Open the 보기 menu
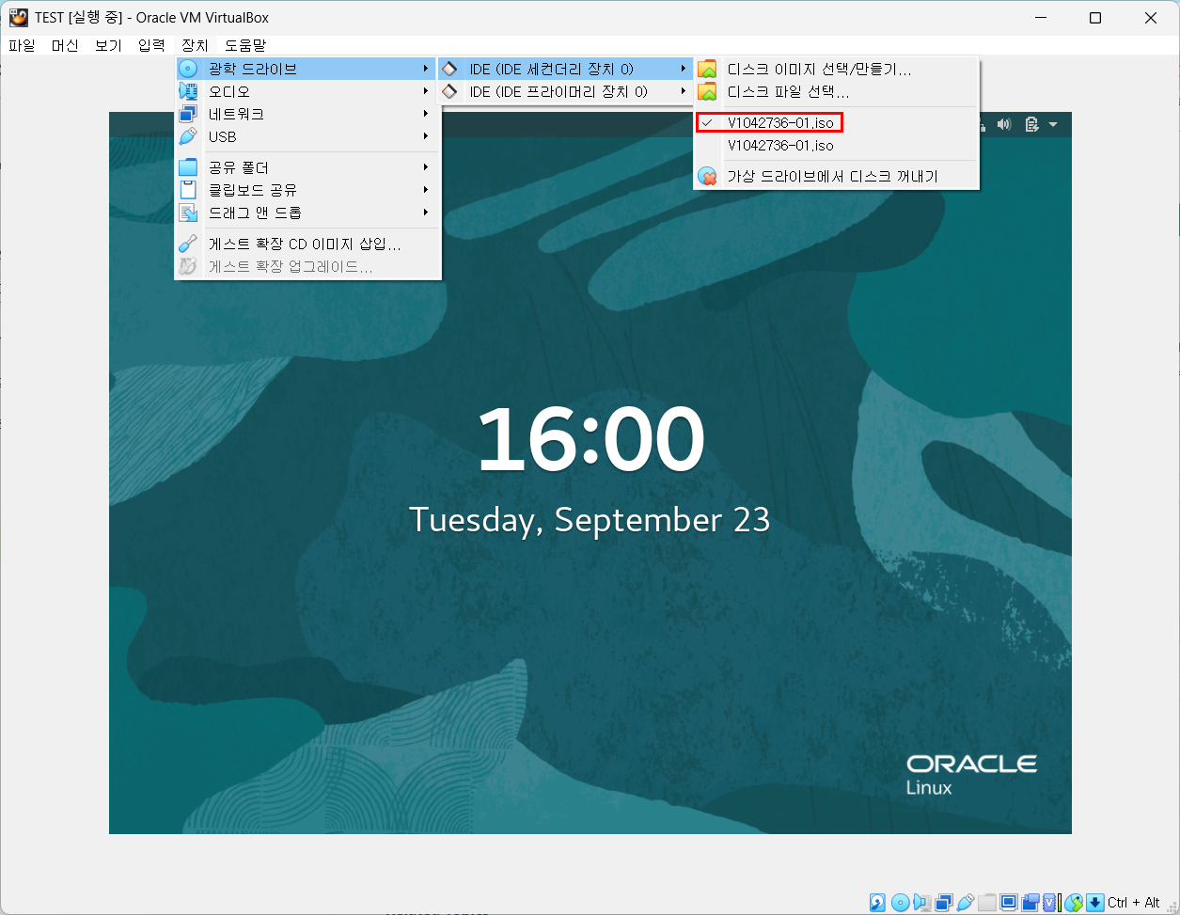The height and width of the screenshot is (915, 1180). 108,45
